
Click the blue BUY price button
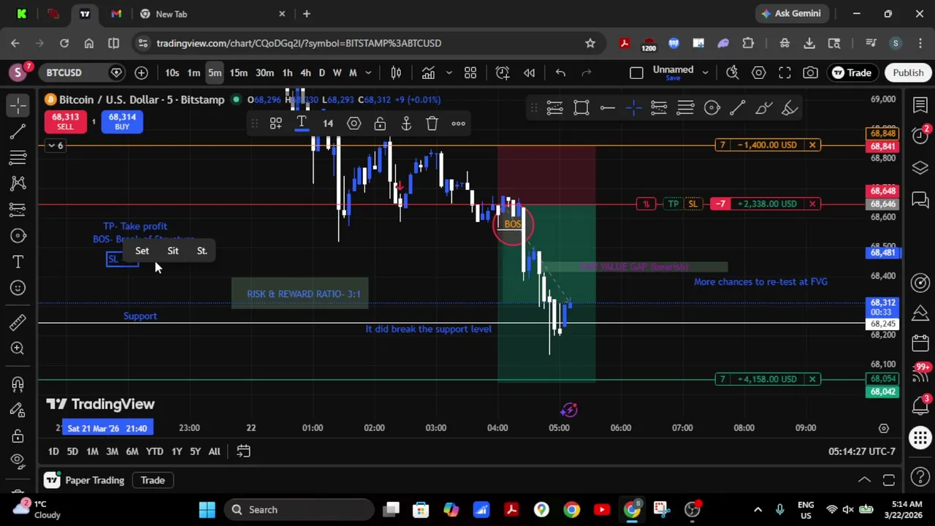[x=122, y=122]
